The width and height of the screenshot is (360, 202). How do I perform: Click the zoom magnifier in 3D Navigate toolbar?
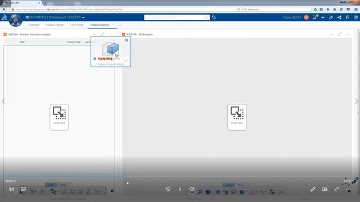point(200,192)
